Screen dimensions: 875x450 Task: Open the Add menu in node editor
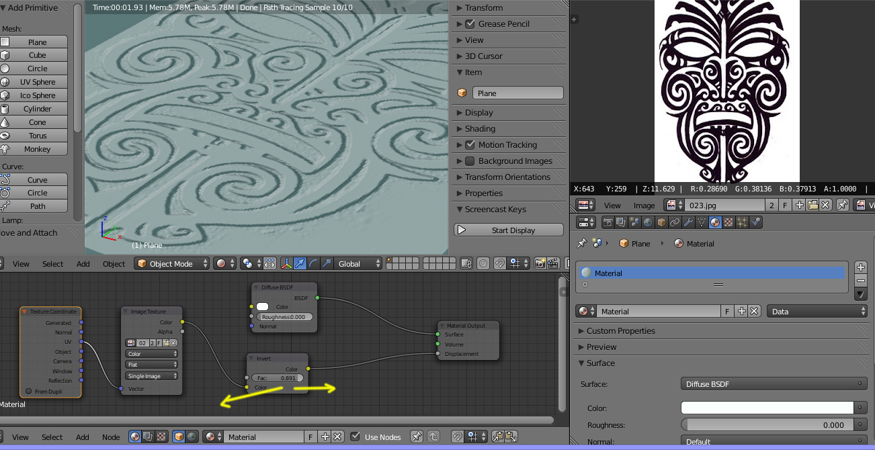[x=83, y=437]
